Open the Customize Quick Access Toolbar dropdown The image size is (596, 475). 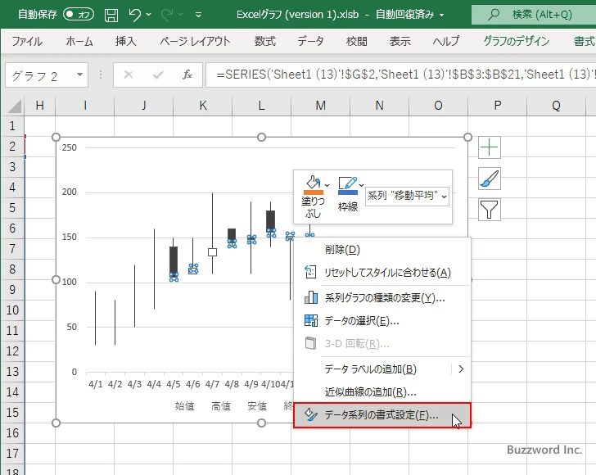click(x=198, y=15)
